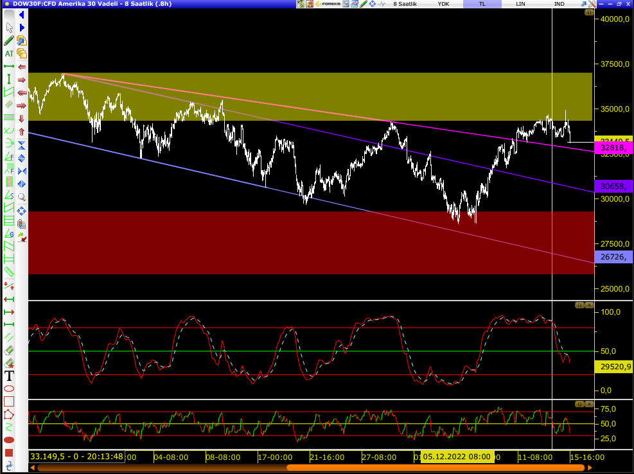This screenshot has width=634, height=474.
Task: Select the vertical line measure tool
Action: coord(9,79)
